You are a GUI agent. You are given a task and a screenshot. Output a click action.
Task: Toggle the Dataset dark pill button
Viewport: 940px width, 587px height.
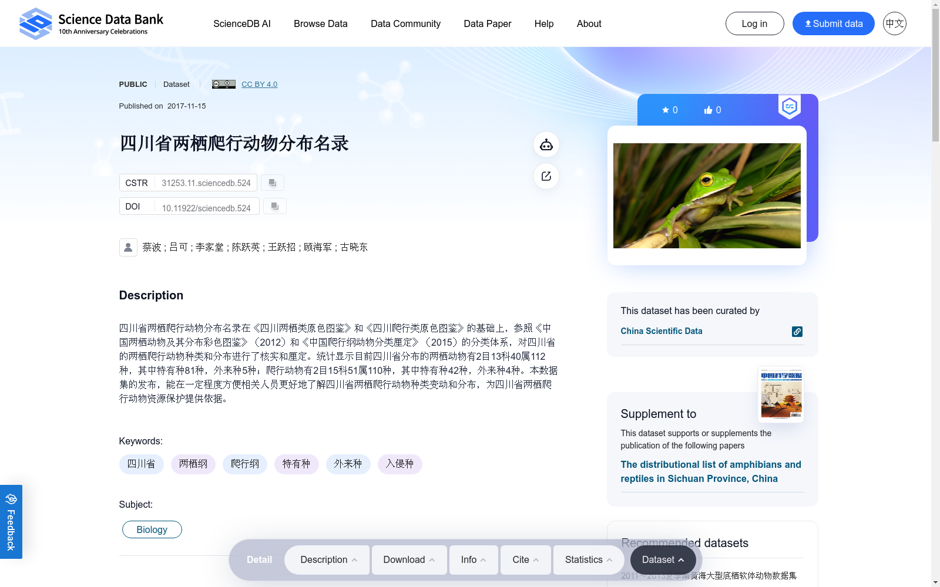point(663,560)
